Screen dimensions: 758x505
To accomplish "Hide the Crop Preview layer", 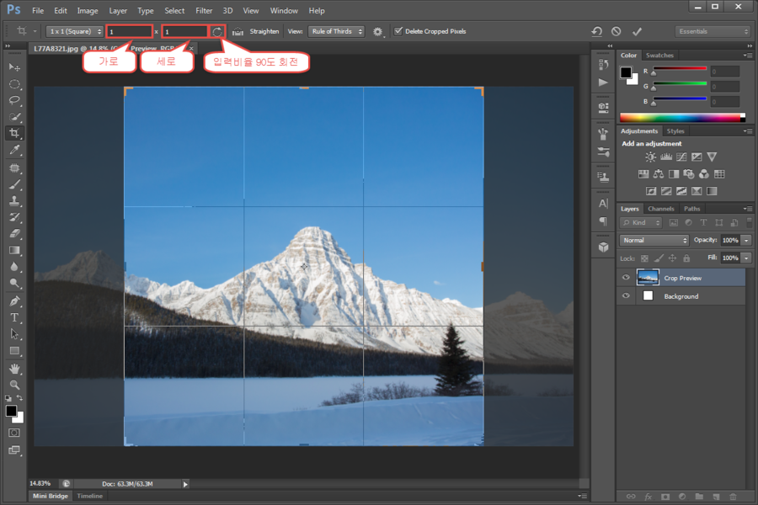I will [626, 278].
